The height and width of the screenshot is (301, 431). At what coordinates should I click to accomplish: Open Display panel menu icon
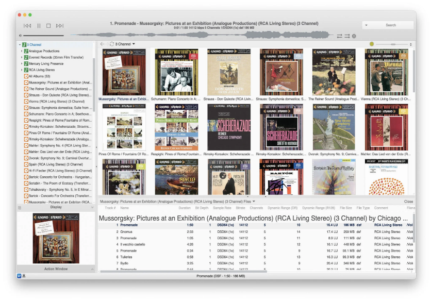tap(20, 208)
